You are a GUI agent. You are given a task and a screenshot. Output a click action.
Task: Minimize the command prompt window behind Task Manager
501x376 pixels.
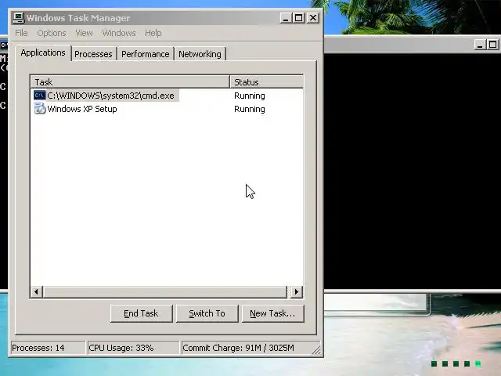(480, 44)
